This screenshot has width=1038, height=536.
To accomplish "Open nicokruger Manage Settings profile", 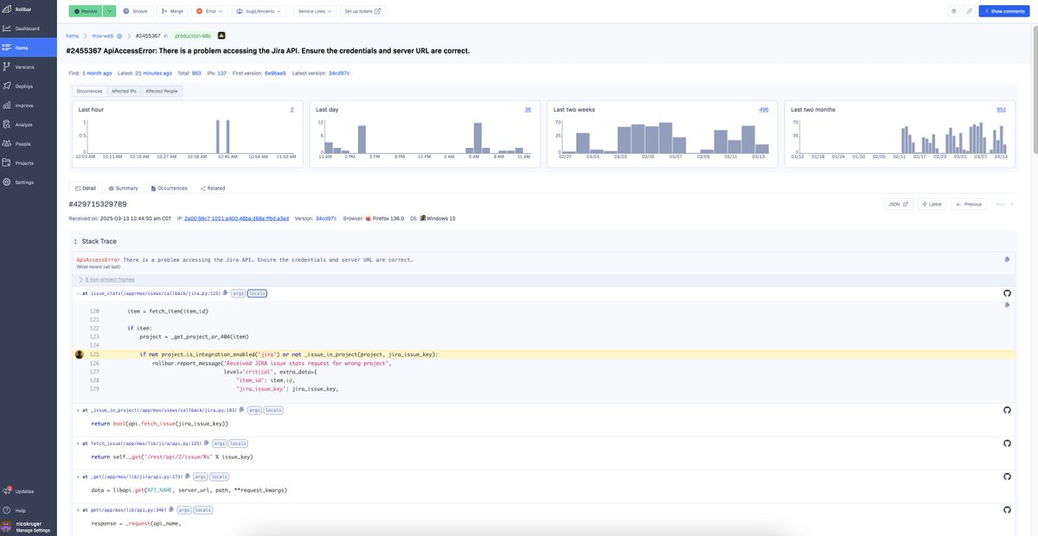I will click(28, 526).
